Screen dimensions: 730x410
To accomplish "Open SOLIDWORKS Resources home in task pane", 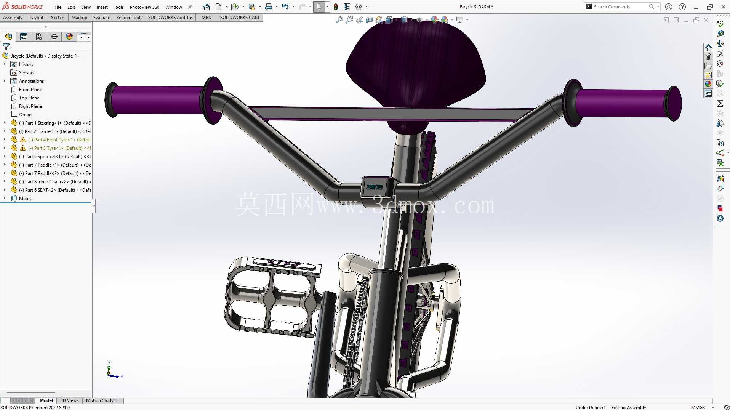I will 708,48.
